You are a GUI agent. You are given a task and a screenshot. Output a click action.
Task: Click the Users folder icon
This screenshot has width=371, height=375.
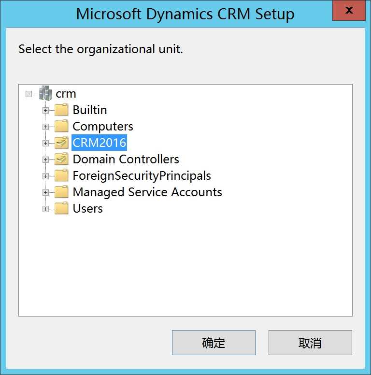pos(61,209)
